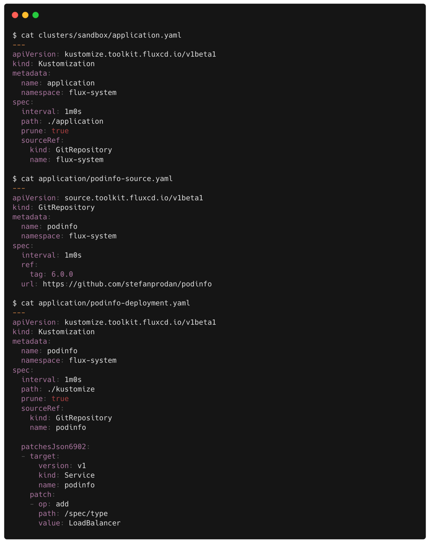The width and height of the screenshot is (430, 543).
Task: Click the Service kind value
Action: [79, 475]
